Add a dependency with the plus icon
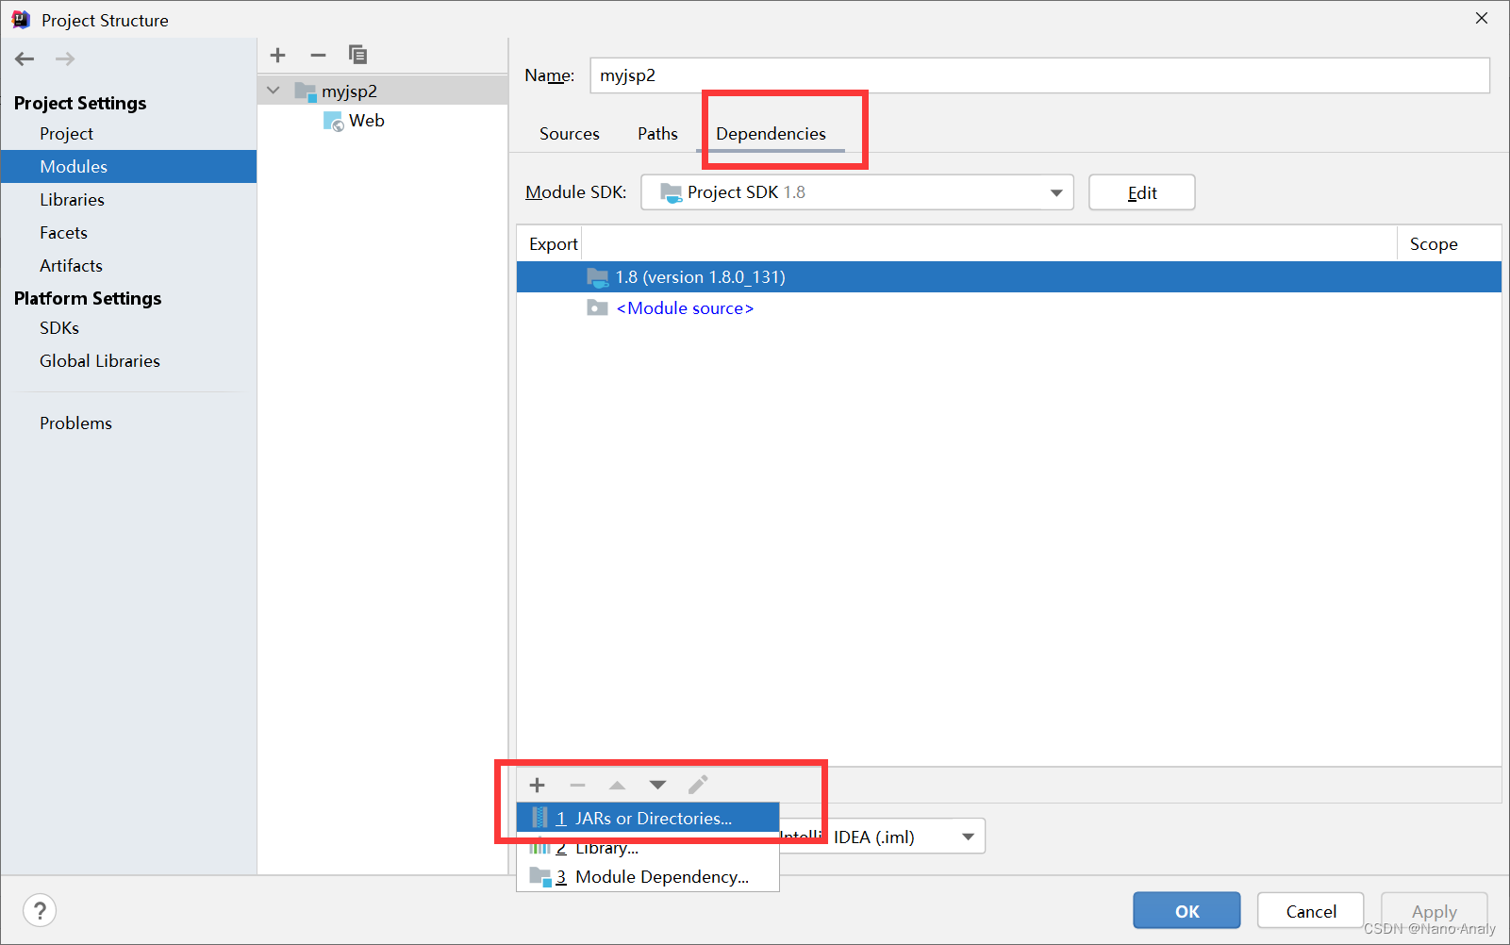1510x945 pixels. tap(538, 785)
